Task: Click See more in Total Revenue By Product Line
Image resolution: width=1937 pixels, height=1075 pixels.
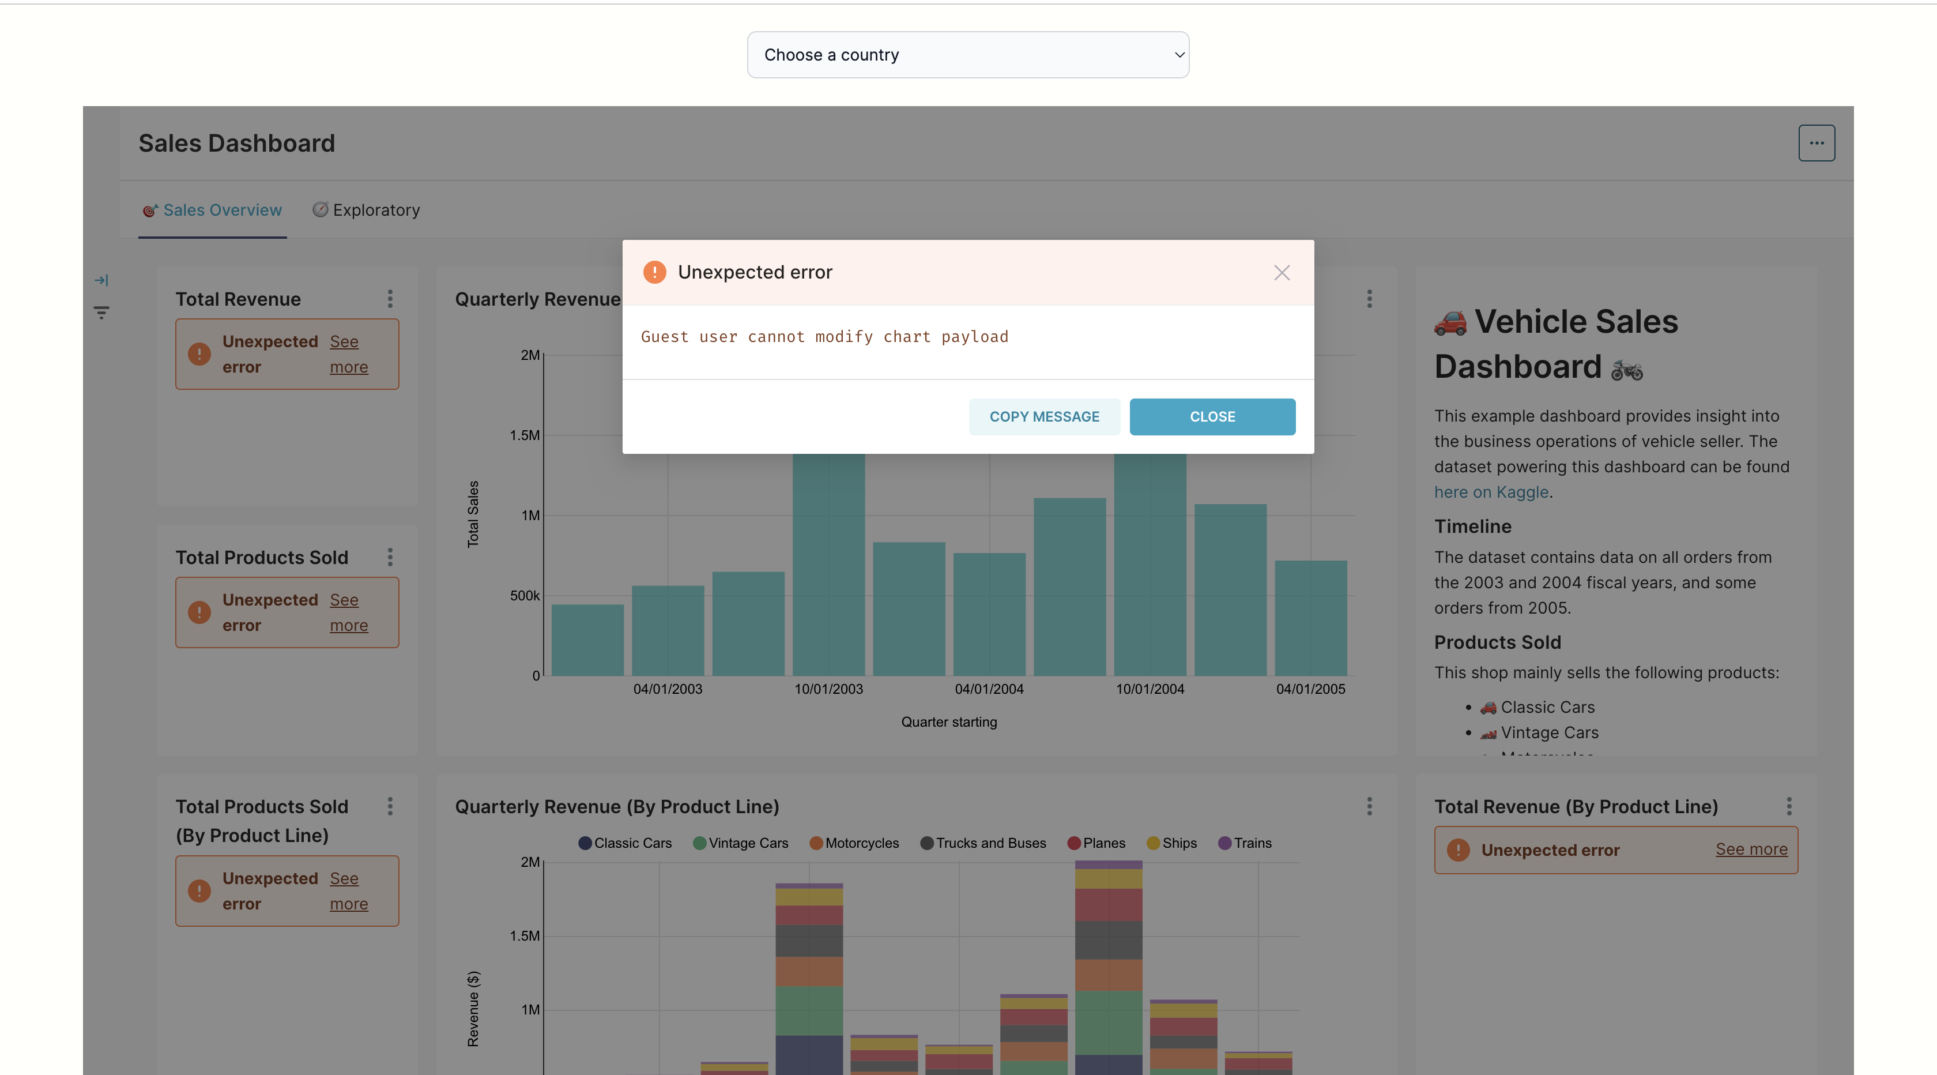Action: 1751,850
